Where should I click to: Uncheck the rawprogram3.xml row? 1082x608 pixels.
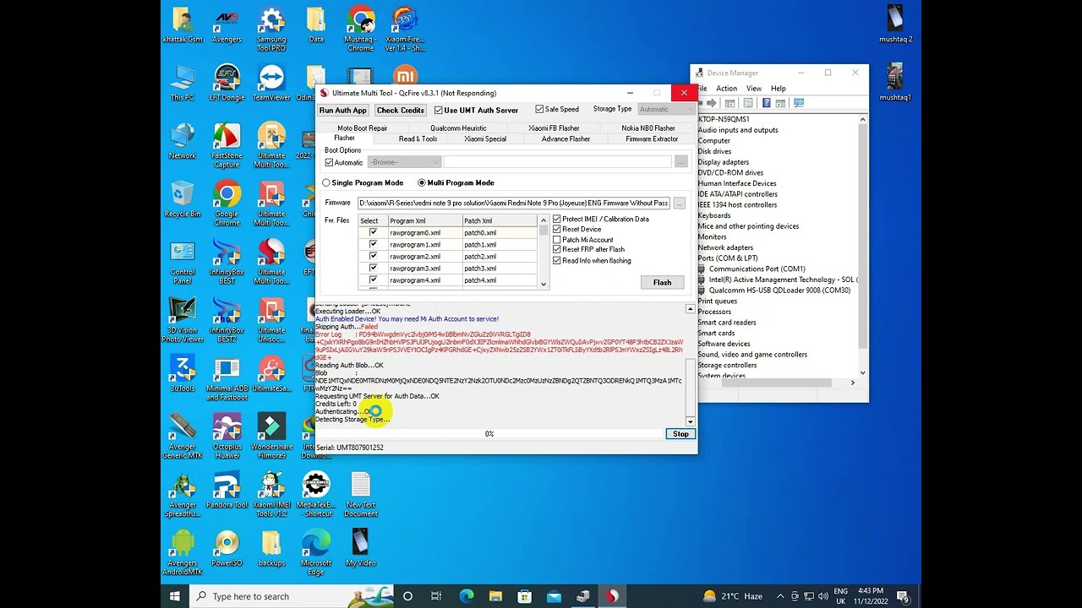[373, 268]
